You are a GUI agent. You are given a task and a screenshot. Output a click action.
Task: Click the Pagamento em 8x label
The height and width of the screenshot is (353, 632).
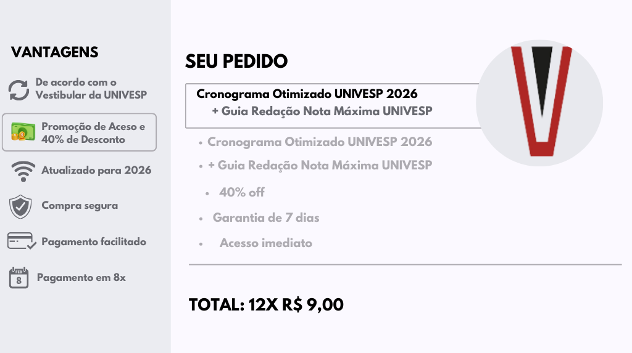81,277
